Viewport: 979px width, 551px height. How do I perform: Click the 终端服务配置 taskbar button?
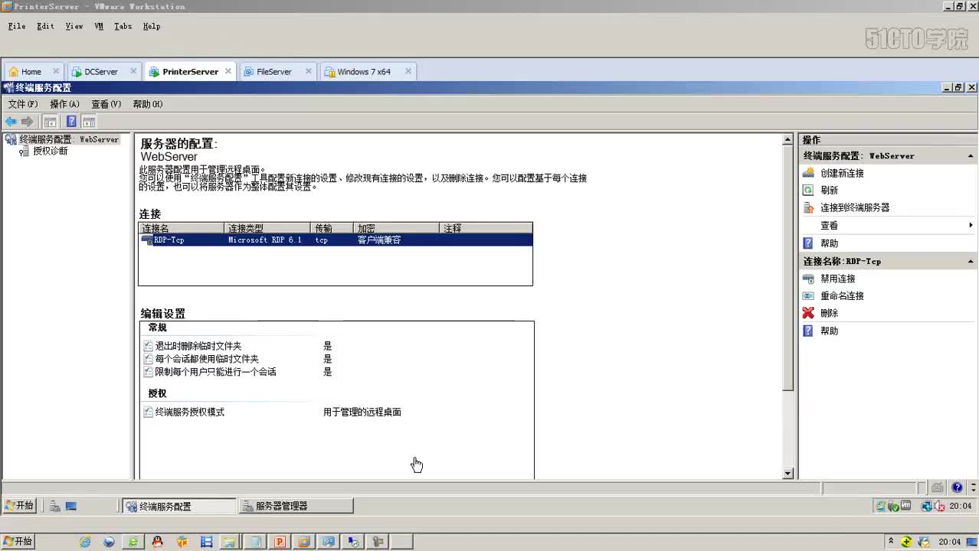click(179, 506)
